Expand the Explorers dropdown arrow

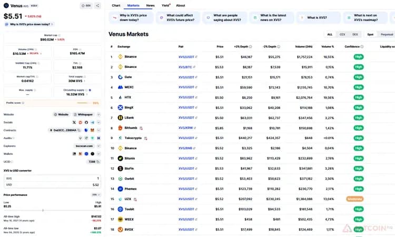(98, 146)
